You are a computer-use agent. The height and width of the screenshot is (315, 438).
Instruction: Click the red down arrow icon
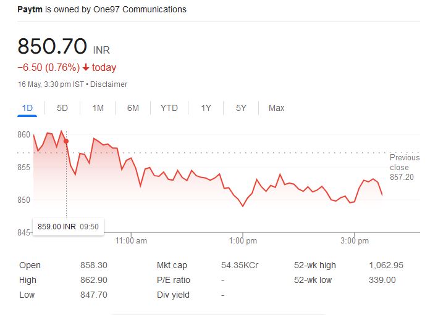[86, 67]
